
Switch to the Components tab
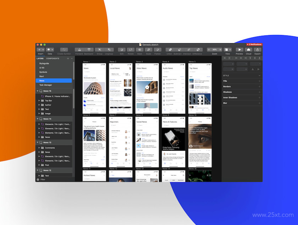click(53, 58)
